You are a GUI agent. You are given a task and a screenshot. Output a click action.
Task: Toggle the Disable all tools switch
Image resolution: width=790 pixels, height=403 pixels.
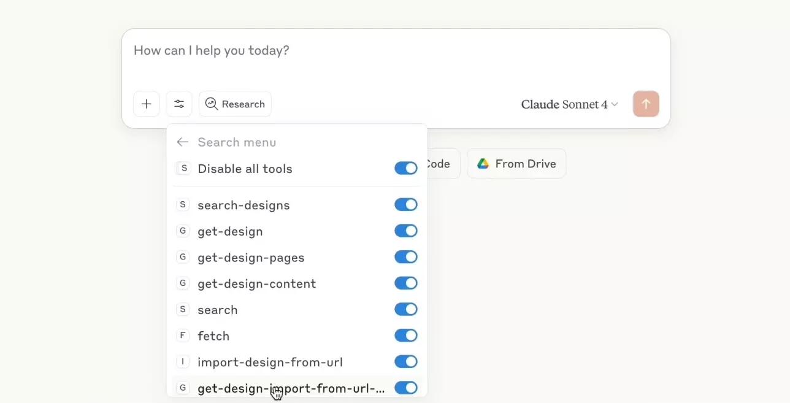(406, 168)
